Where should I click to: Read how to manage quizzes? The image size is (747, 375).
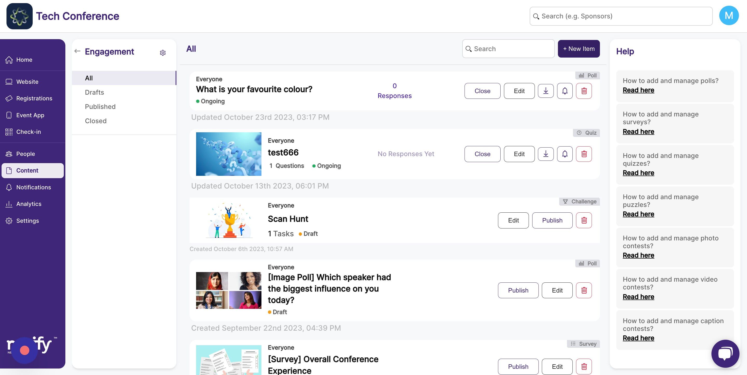pyautogui.click(x=638, y=173)
